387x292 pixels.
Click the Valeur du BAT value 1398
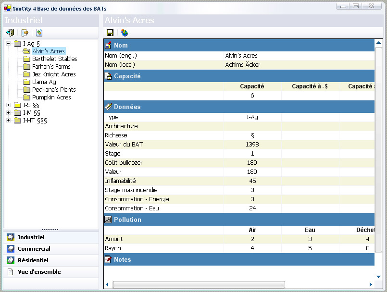pos(252,144)
